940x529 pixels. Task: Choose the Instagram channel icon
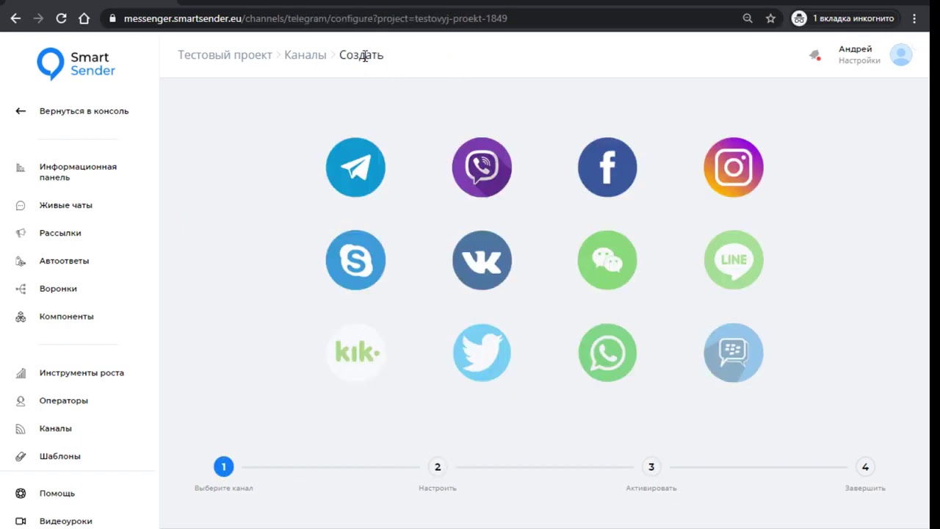click(734, 168)
